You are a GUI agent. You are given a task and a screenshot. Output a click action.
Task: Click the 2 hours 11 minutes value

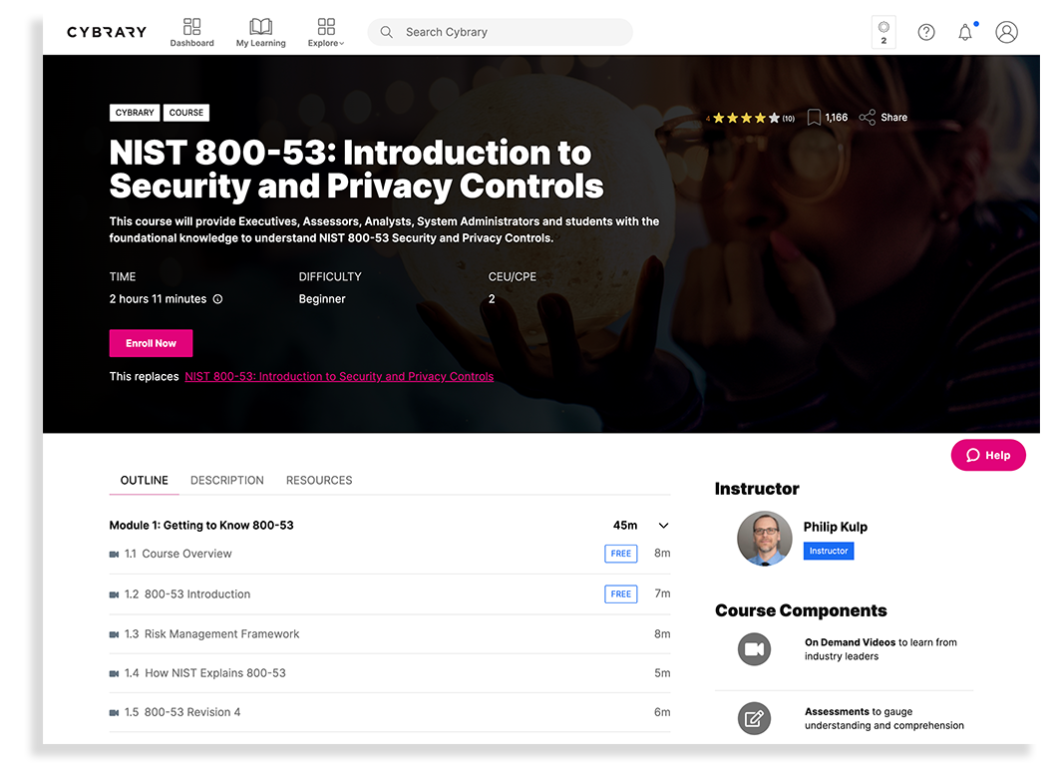pyautogui.click(x=158, y=299)
